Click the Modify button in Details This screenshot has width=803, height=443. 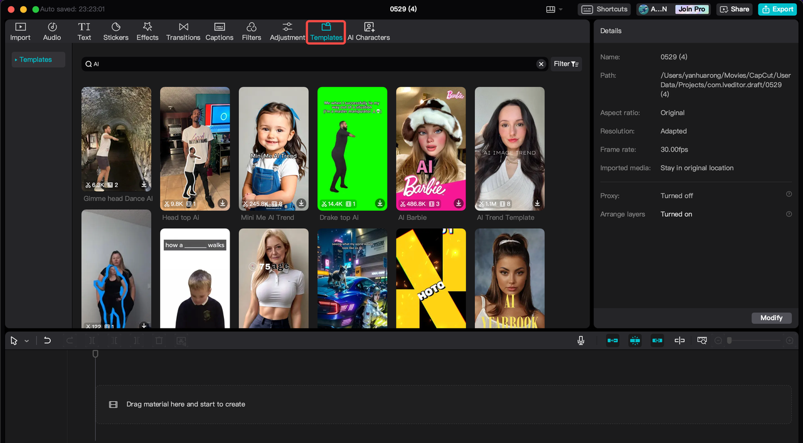[x=771, y=318]
